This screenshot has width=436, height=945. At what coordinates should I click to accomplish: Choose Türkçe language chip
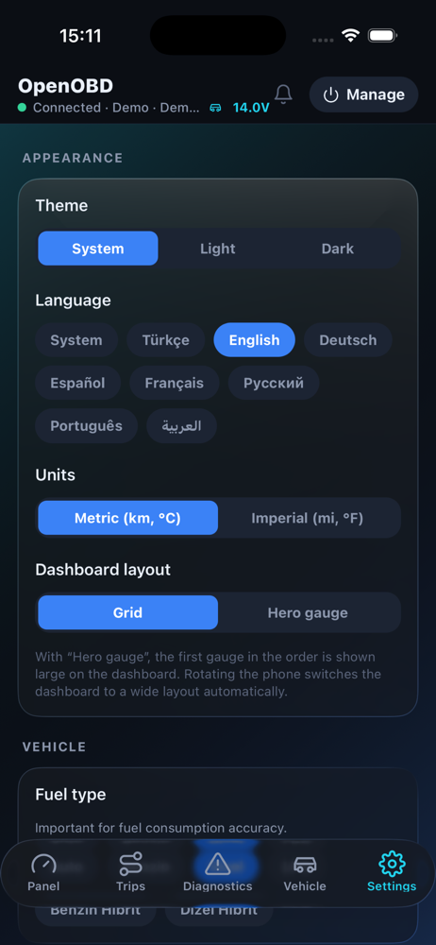[x=165, y=340]
